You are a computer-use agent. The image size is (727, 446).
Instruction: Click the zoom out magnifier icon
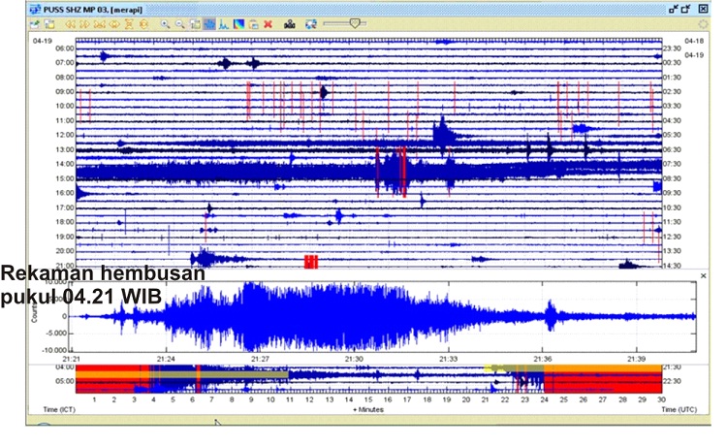coord(180,24)
